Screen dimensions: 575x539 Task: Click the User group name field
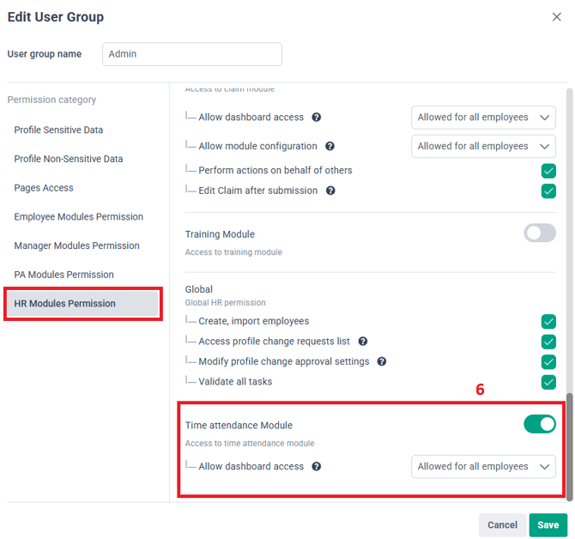click(x=191, y=54)
